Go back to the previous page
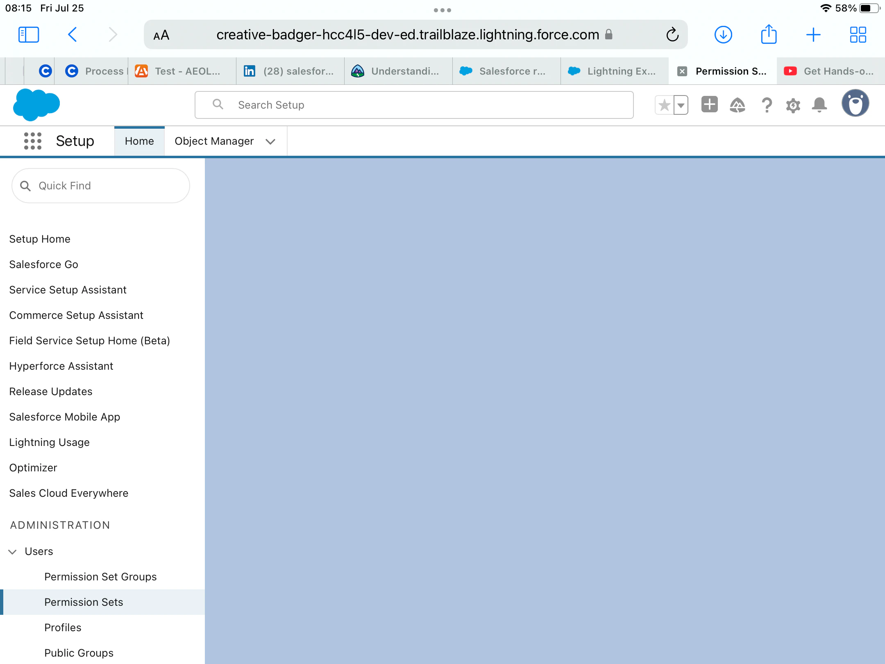The image size is (885, 664). 72,35
